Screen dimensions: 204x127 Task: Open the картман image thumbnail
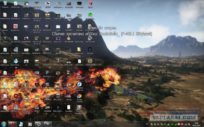click(79, 28)
